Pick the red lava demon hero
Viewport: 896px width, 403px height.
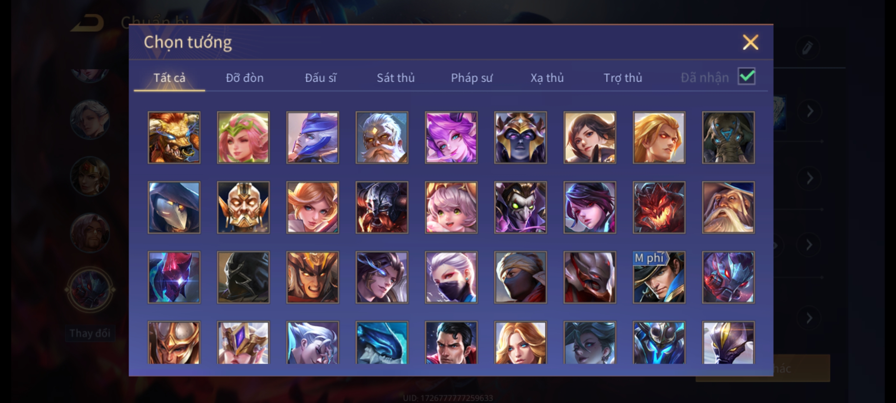(659, 207)
